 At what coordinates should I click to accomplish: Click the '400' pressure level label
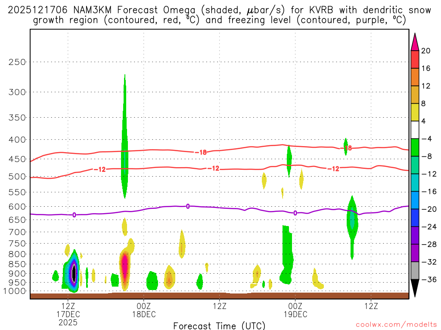(x=17, y=140)
